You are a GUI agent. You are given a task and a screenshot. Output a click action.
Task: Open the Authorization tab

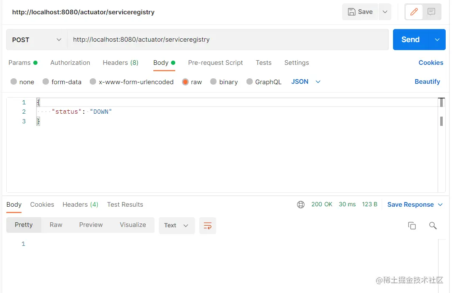(x=70, y=63)
